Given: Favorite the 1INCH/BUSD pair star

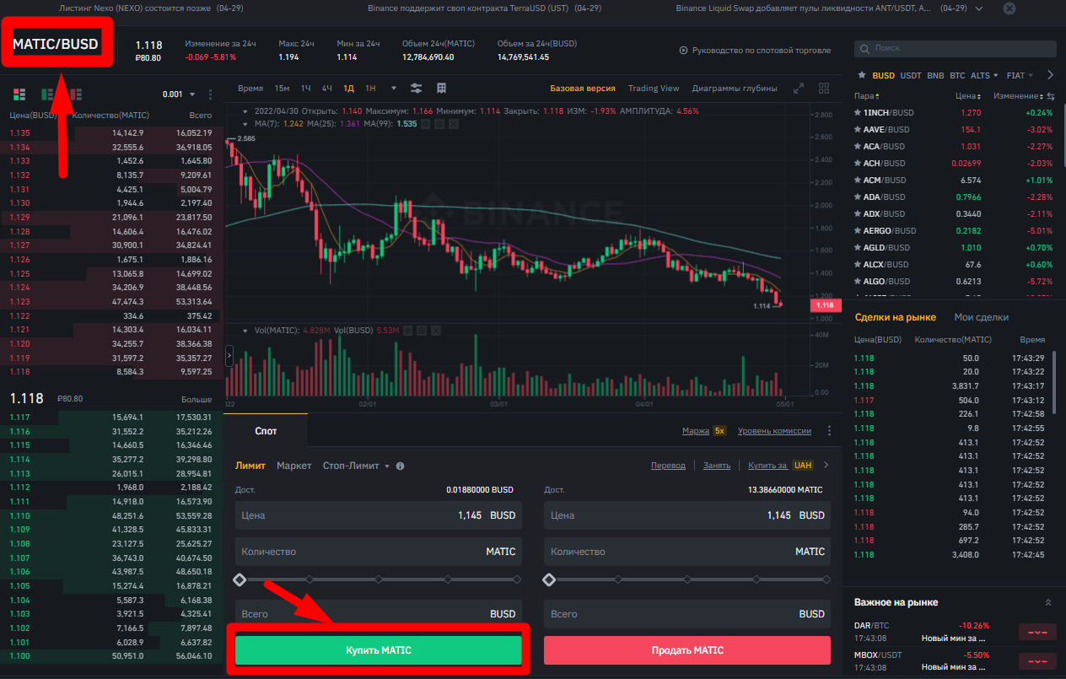Looking at the screenshot, I should pyautogui.click(x=858, y=112).
